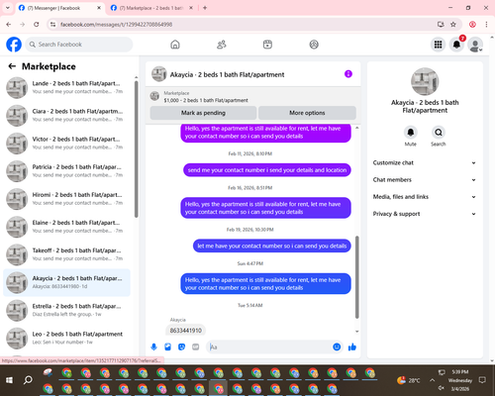Open Chrome three-dot menu
This screenshot has width=495, height=396.
tap(486, 25)
